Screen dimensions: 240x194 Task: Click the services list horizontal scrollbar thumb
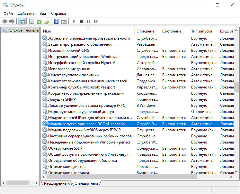pyautogui.click(x=122, y=177)
